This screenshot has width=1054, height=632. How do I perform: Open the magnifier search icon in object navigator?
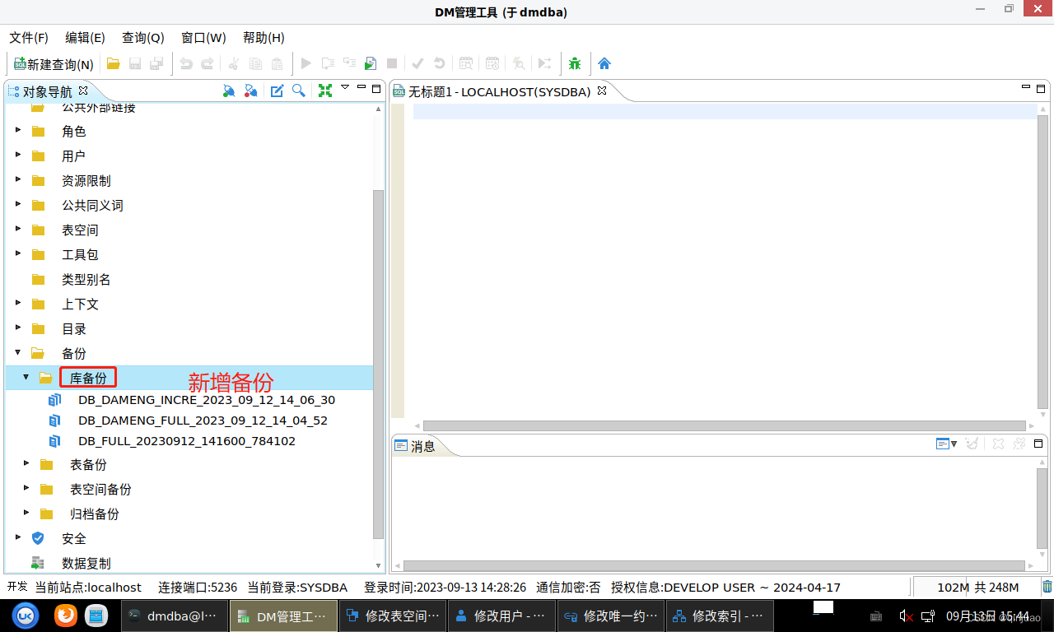click(299, 91)
